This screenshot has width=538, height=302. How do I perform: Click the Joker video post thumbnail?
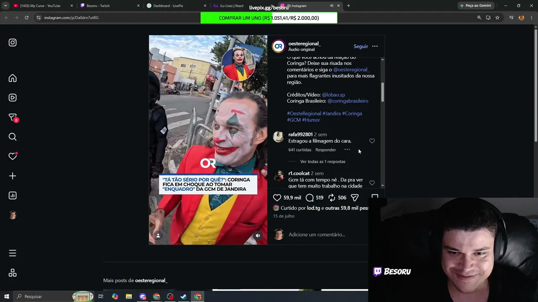click(208, 140)
